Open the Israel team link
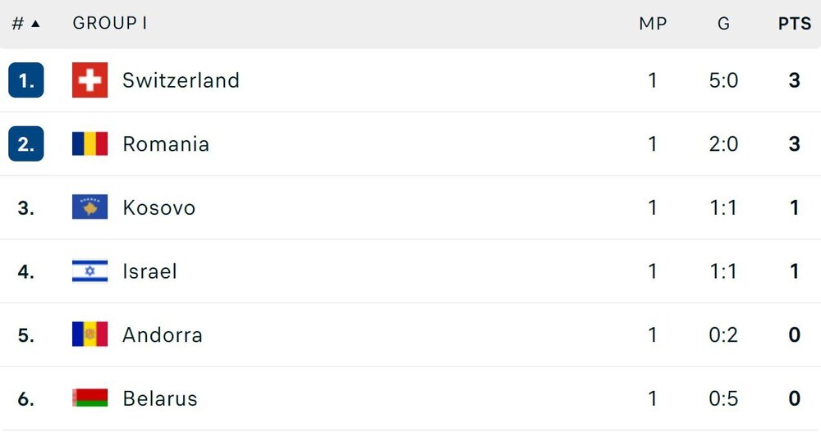This screenshot has width=821, height=432. [149, 271]
